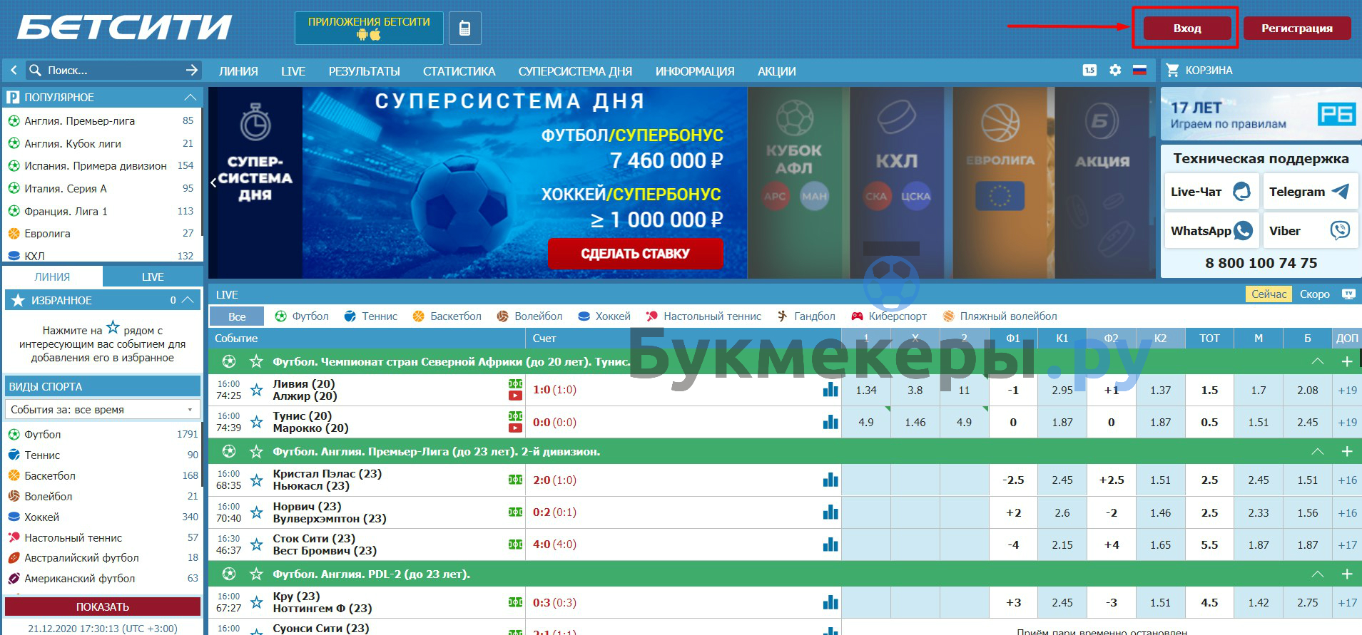
Task: Open the 'События за: все время' dropdown
Action: click(102, 409)
